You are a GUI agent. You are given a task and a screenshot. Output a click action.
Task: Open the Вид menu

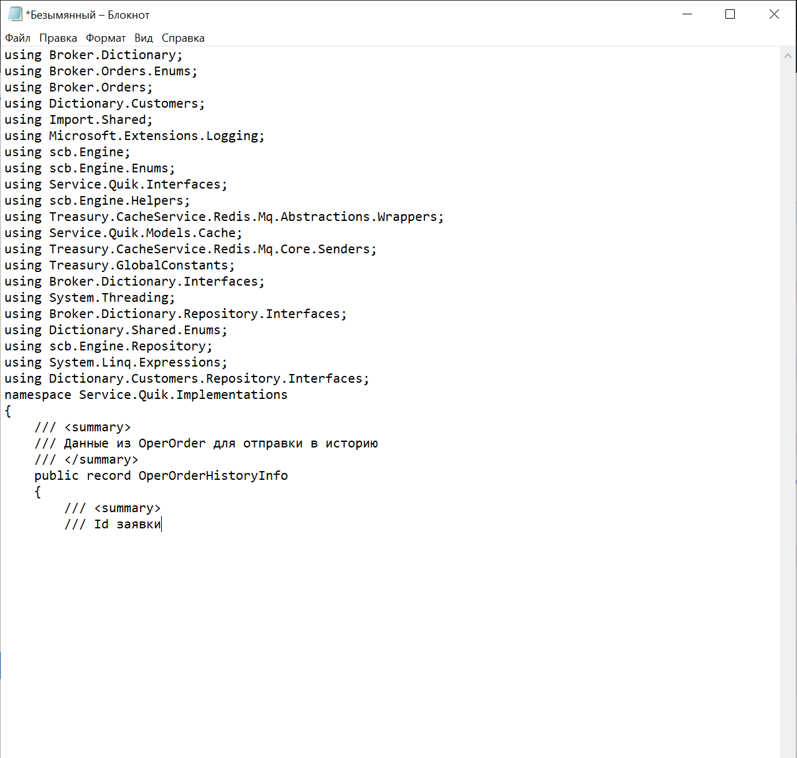click(x=143, y=38)
